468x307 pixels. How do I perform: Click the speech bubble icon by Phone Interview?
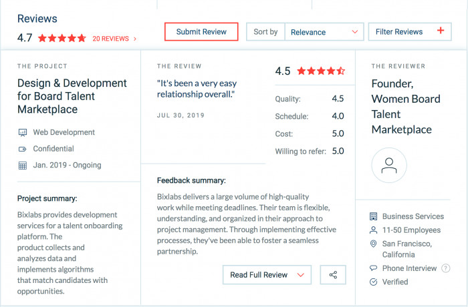tap(373, 268)
